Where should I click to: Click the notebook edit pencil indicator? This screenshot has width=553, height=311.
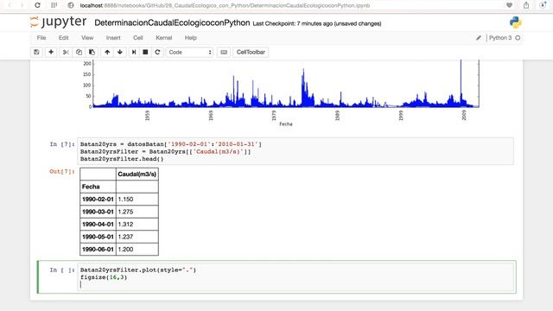click(478, 38)
